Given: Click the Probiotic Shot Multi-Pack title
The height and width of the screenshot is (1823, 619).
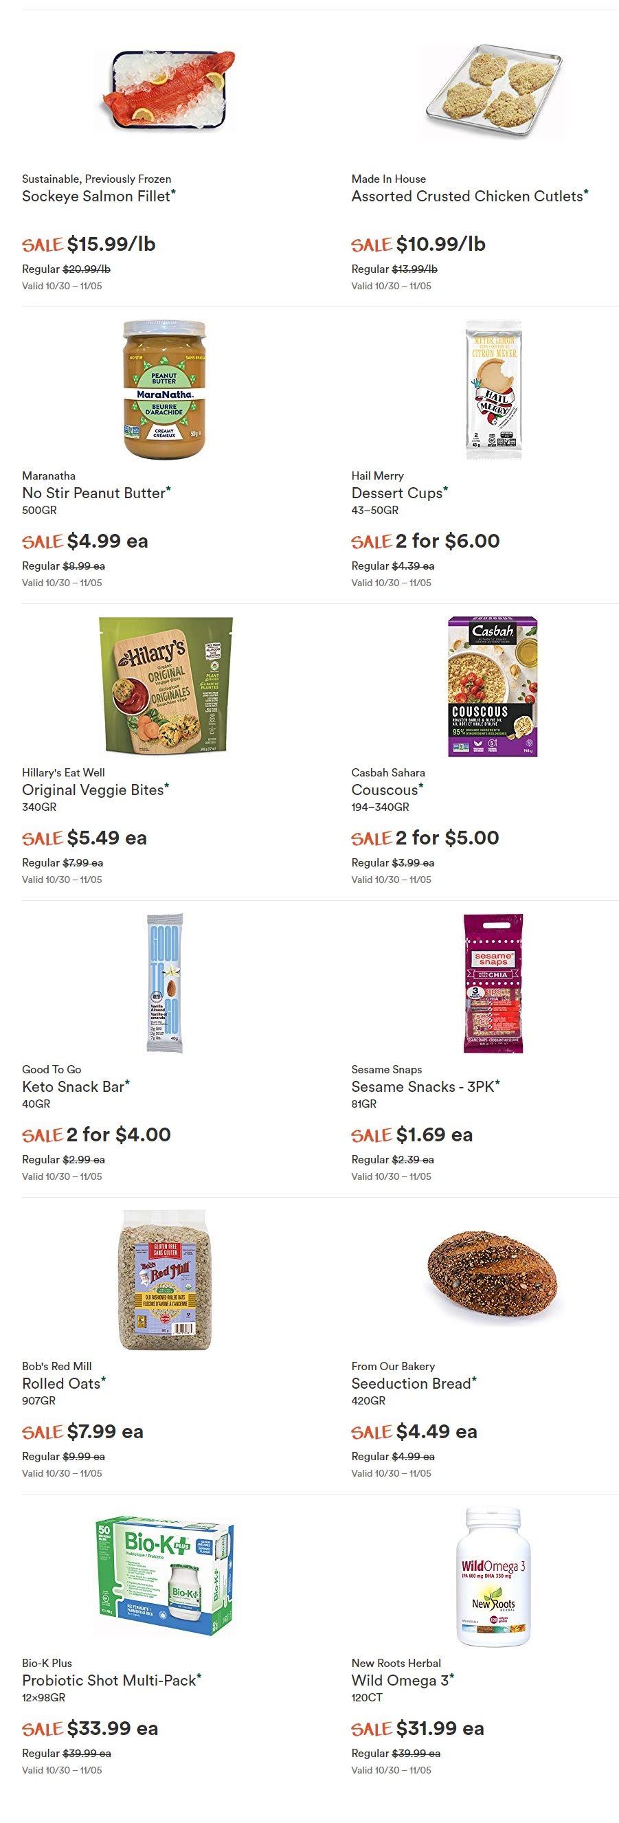Looking at the screenshot, I should 109,1680.
